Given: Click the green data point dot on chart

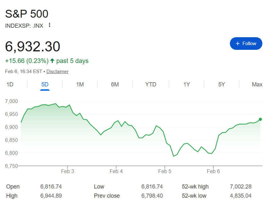Looking at the screenshot, I should [x=260, y=119].
